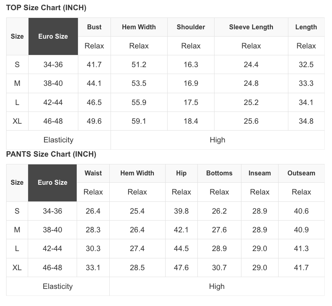Click the Elasticity label in TOP chart
The height and width of the screenshot is (306, 332).
tap(58, 140)
